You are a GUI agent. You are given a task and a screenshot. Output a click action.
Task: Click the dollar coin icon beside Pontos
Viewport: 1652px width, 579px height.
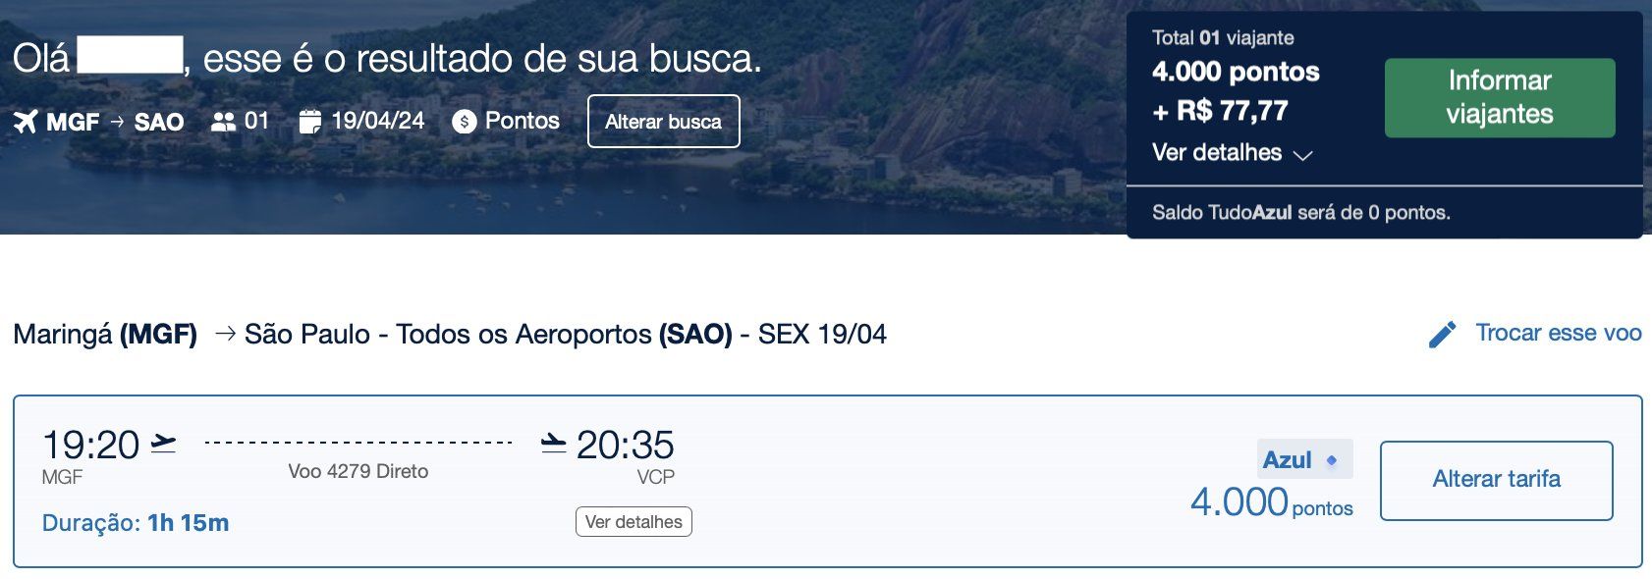[x=465, y=122]
